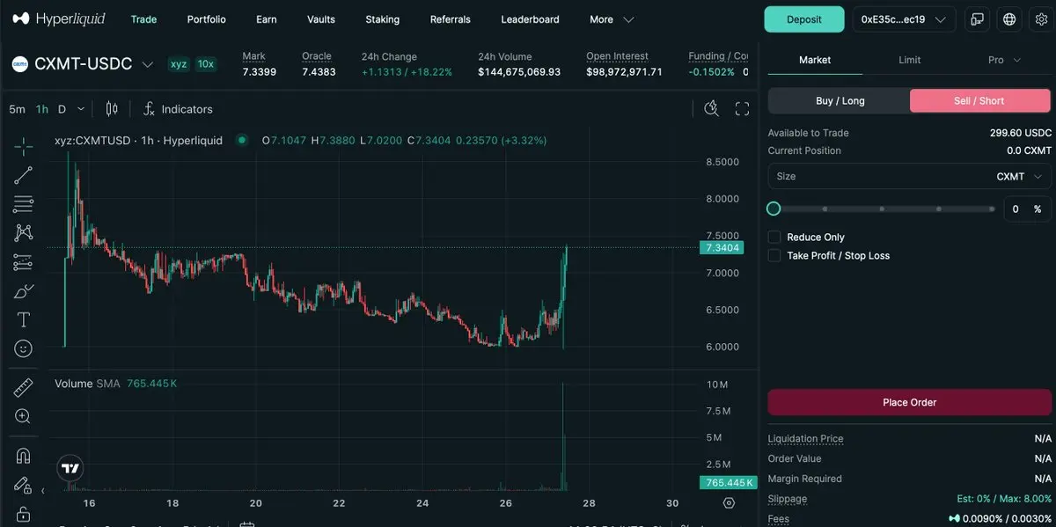Select the forecasting and measurement position tool
1056x527 pixels.
(24, 262)
